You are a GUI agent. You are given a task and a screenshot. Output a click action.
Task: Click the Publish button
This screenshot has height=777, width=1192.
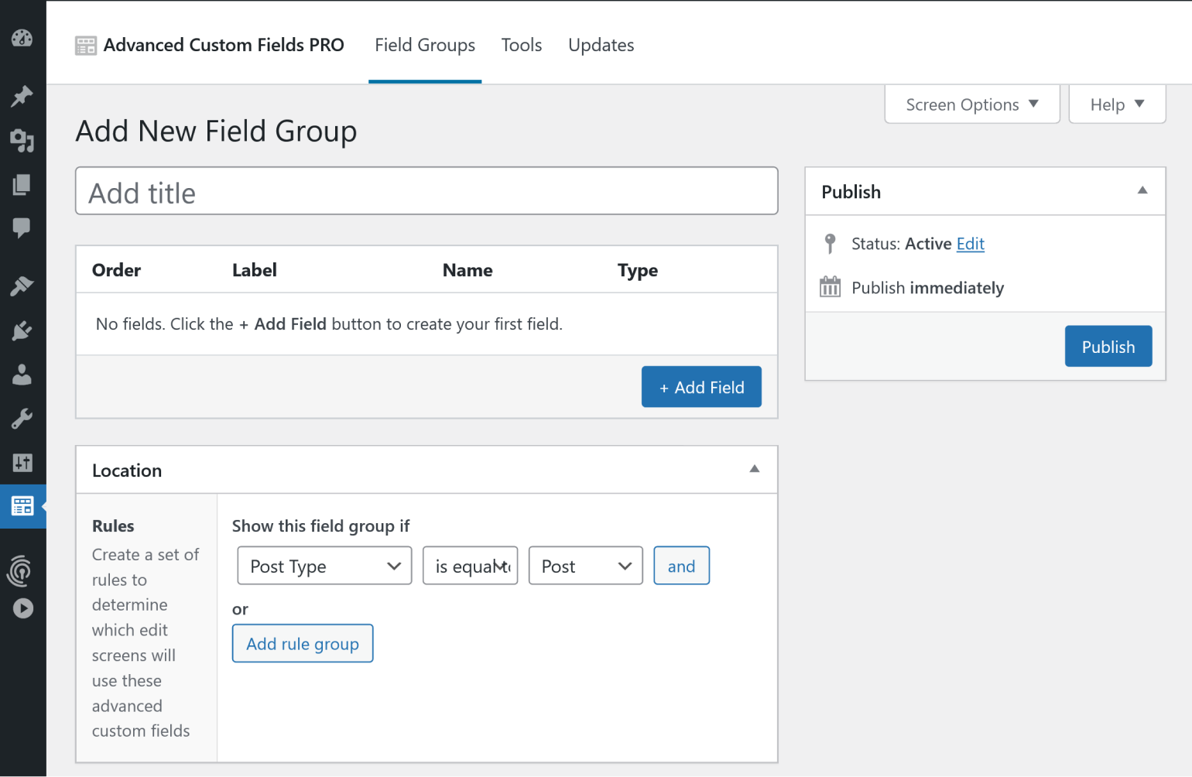point(1108,346)
